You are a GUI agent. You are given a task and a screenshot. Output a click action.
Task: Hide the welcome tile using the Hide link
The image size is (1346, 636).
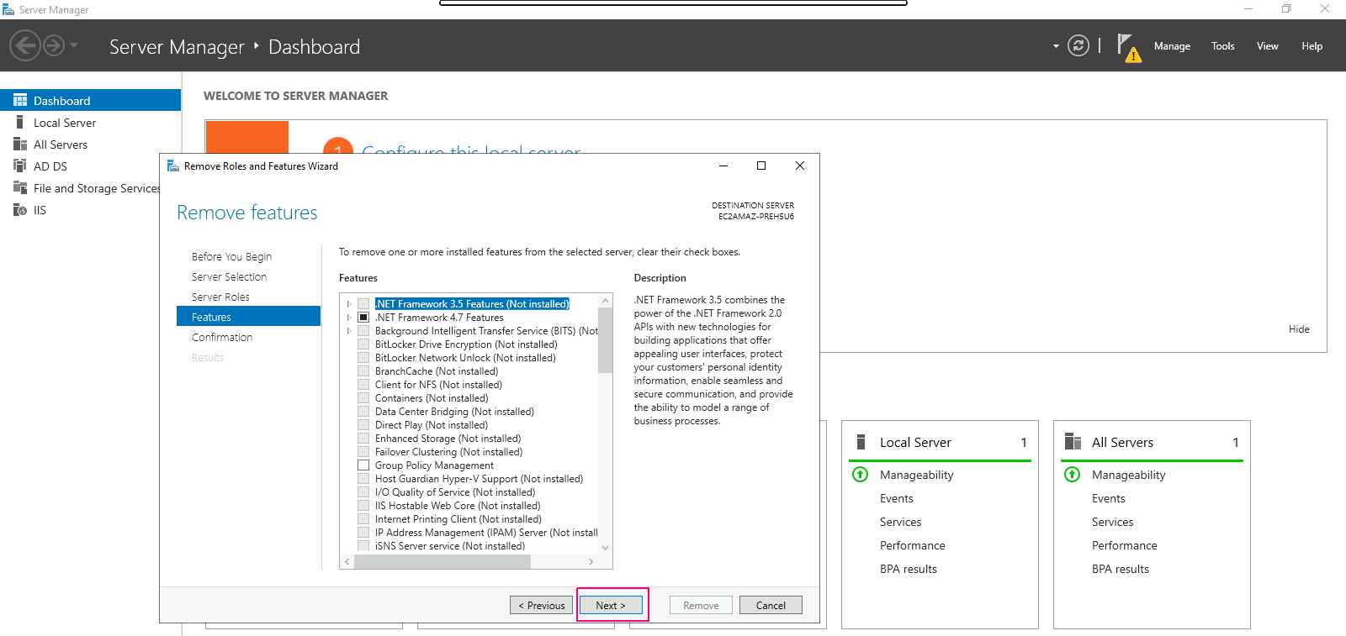pyautogui.click(x=1299, y=329)
